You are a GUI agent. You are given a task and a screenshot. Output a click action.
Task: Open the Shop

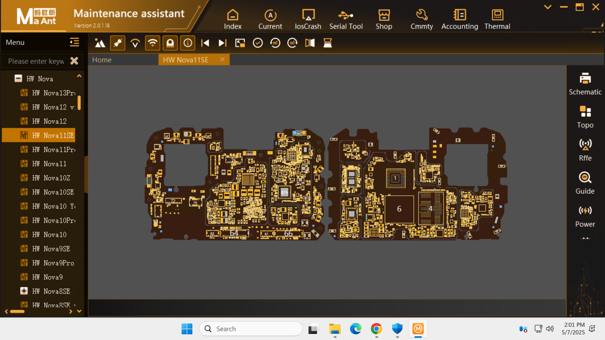pos(384,20)
